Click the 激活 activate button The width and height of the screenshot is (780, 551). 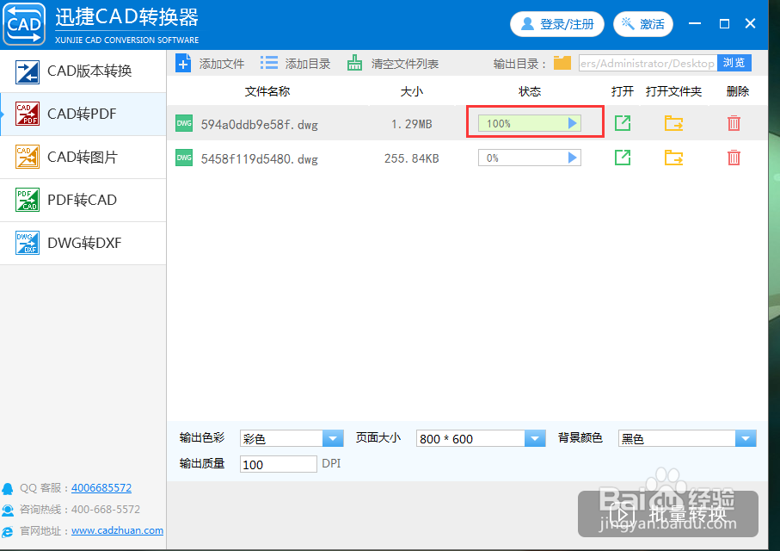point(643,24)
